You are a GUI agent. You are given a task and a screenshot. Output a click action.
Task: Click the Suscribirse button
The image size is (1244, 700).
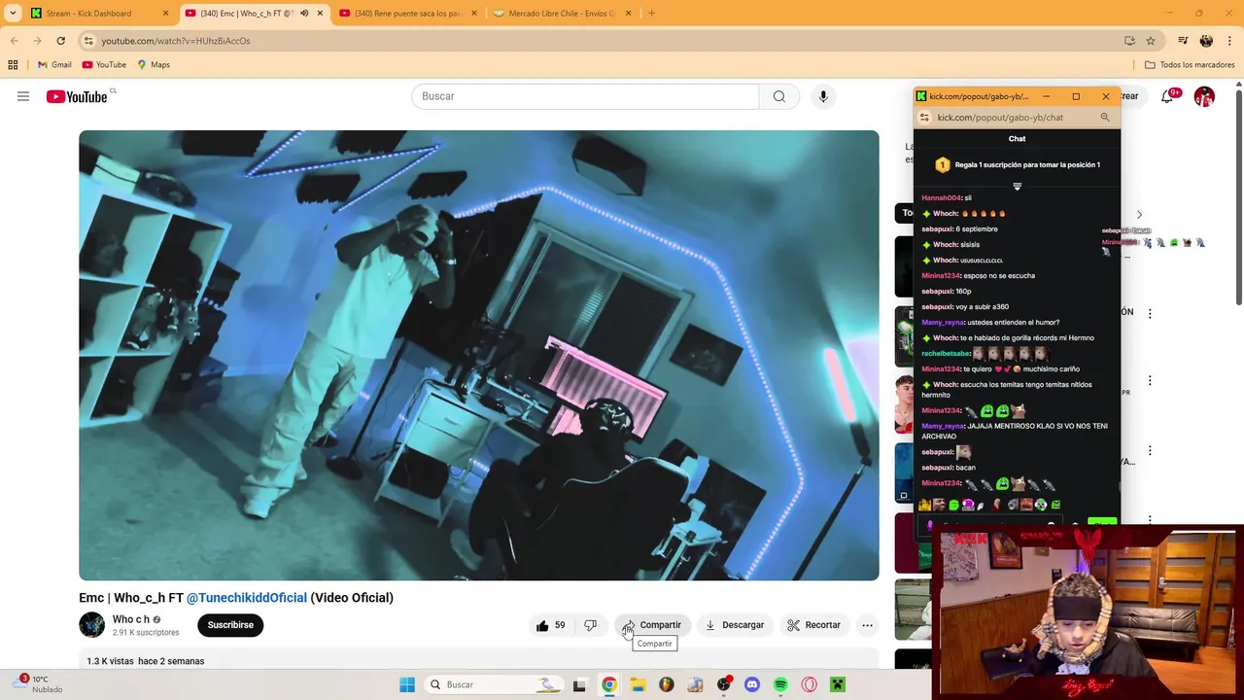tap(230, 625)
